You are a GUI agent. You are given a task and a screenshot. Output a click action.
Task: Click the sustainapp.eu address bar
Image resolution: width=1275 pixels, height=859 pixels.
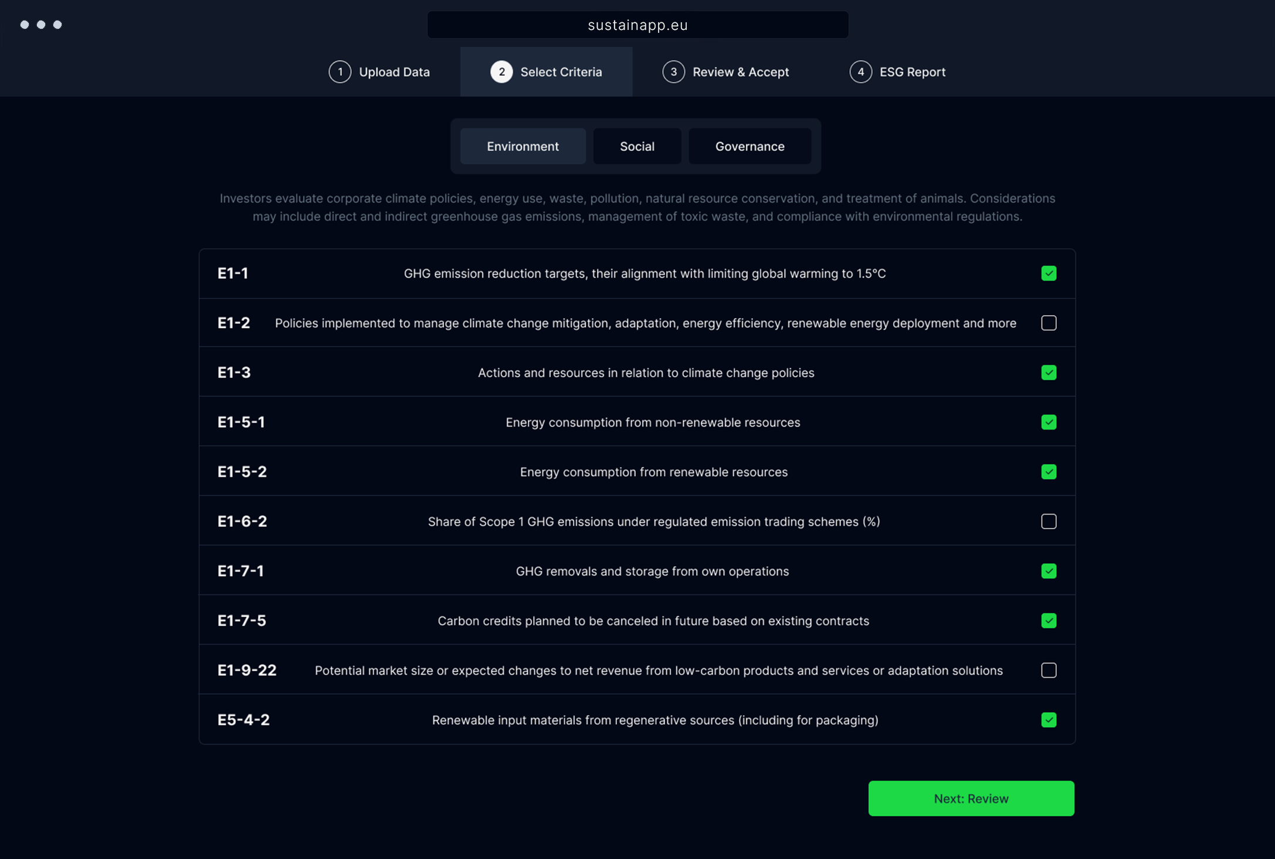(637, 25)
